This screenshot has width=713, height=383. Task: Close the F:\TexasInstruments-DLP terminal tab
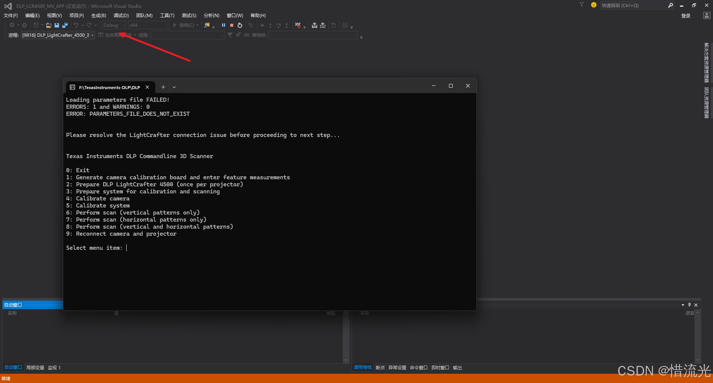[x=147, y=87]
